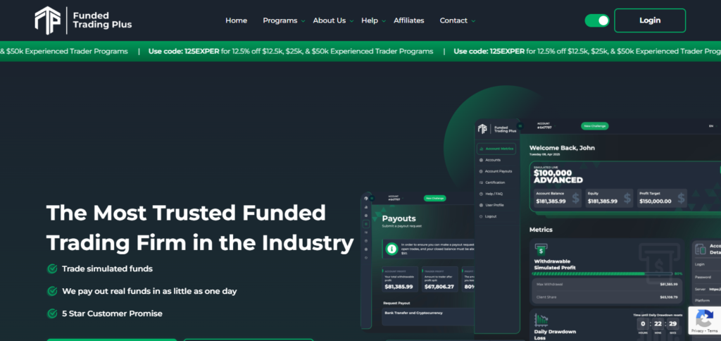This screenshot has height=341, width=721.
Task: Click the Welcome Back, John heading
Action: point(562,148)
